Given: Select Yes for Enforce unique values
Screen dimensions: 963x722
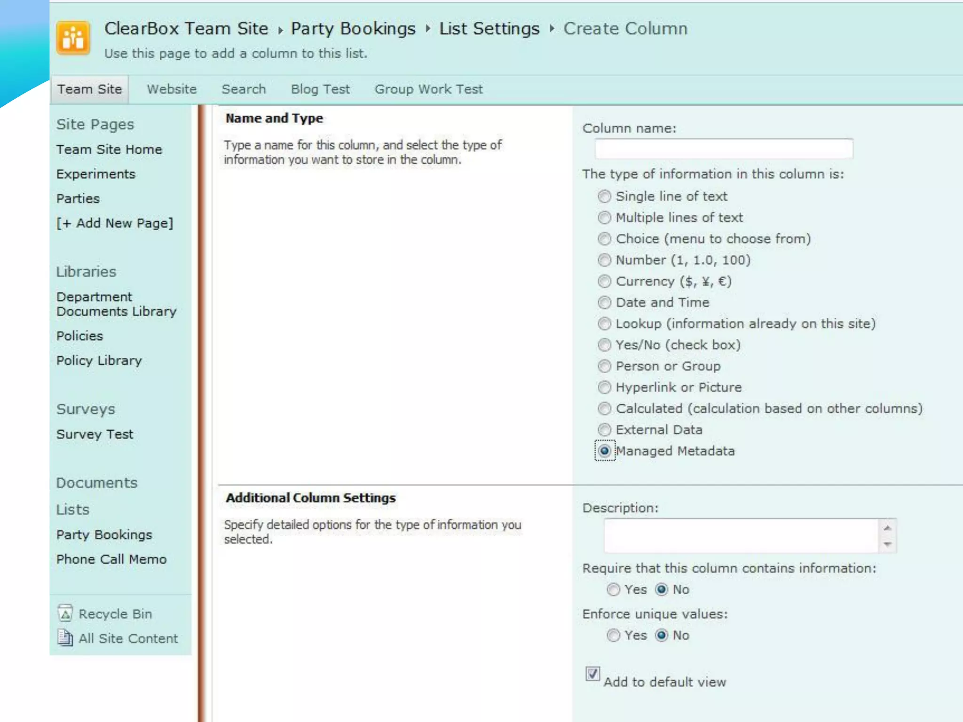Looking at the screenshot, I should (x=613, y=636).
